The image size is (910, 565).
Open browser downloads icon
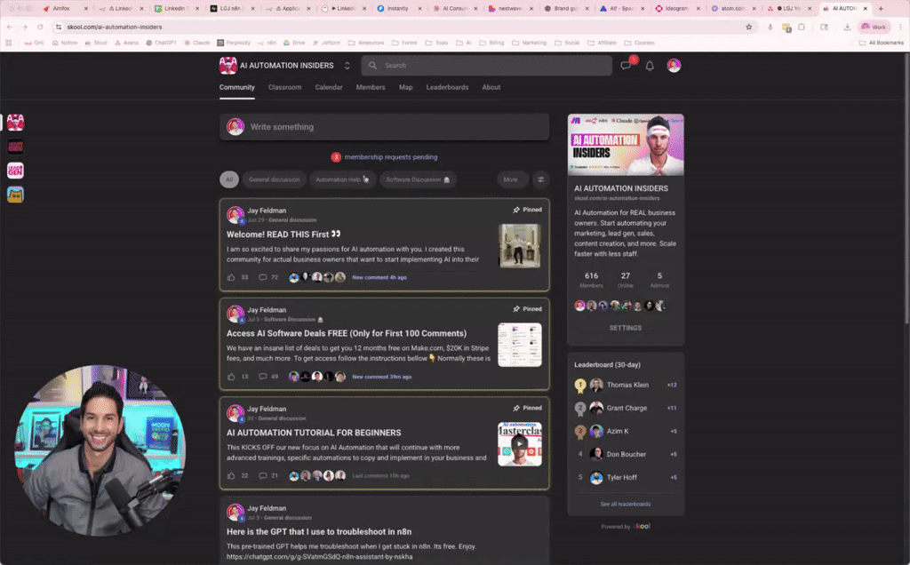click(847, 27)
